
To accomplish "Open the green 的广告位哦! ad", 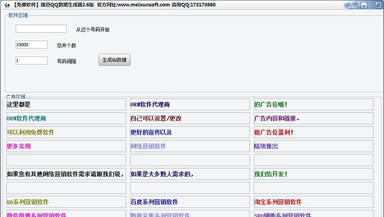I will click(x=314, y=104).
